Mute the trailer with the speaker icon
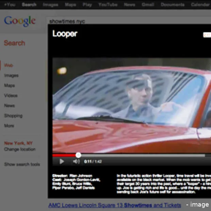Screen dimensions: 211x211 [76, 161]
